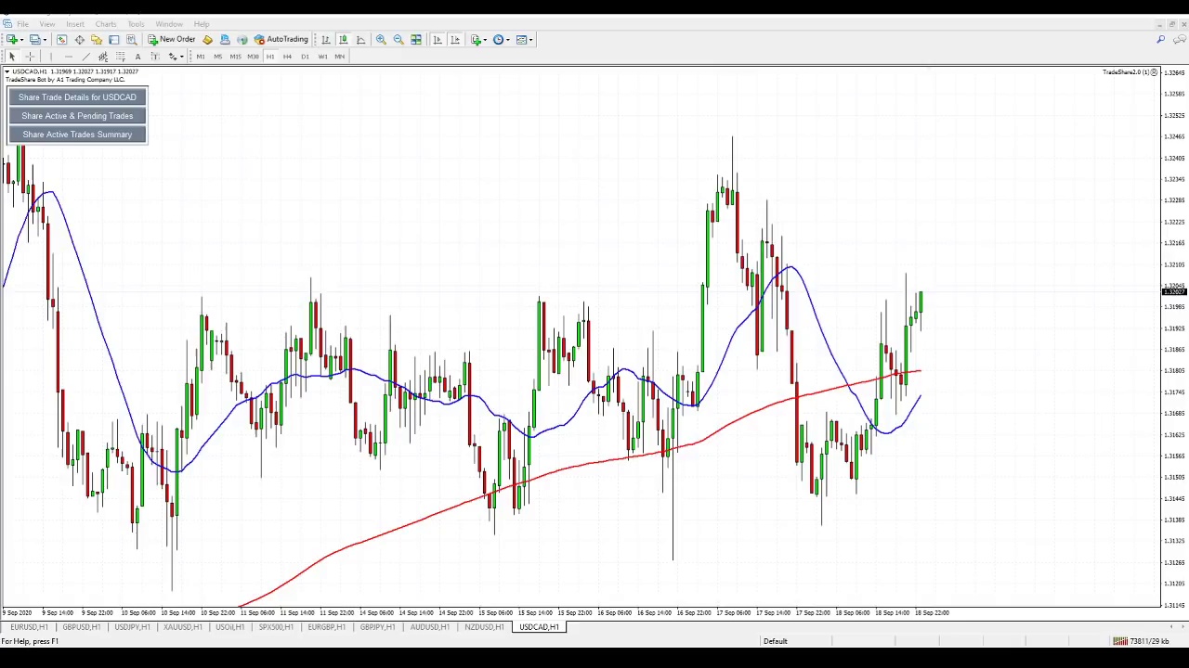Select the text label tool

click(155, 57)
